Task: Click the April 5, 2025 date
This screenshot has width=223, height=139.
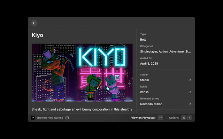Action: (x=149, y=64)
